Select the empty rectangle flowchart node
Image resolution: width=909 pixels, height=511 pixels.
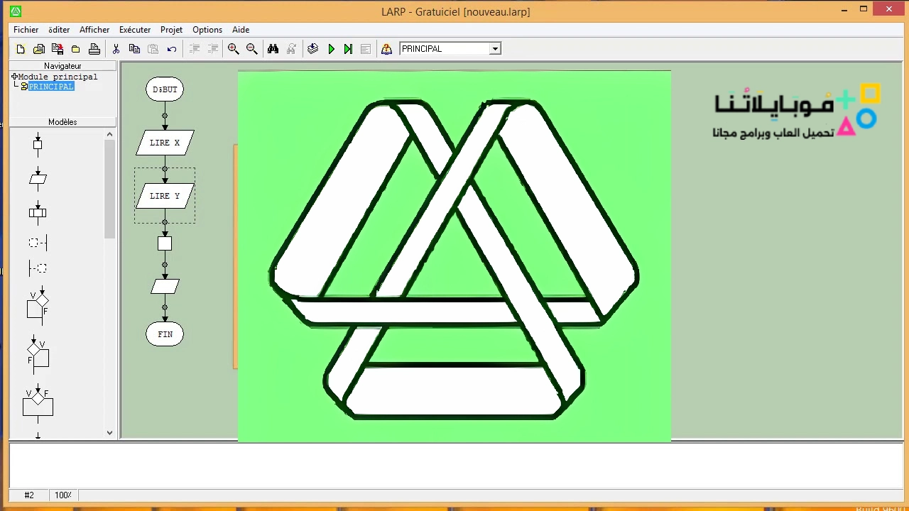tap(165, 243)
